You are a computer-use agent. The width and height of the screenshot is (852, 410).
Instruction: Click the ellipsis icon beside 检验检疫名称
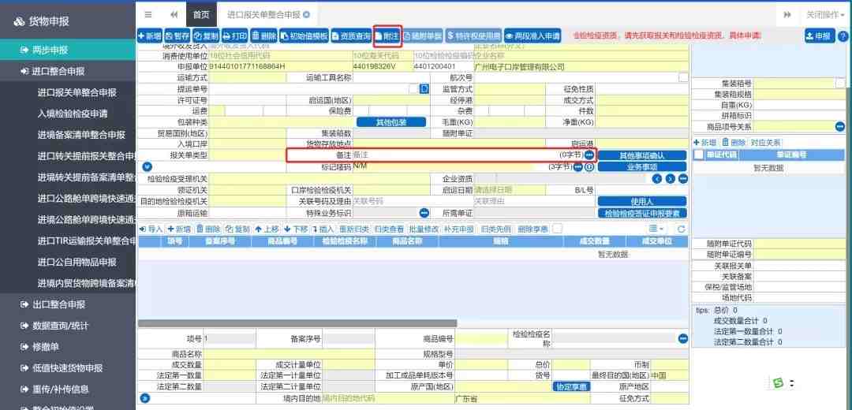coord(683,338)
